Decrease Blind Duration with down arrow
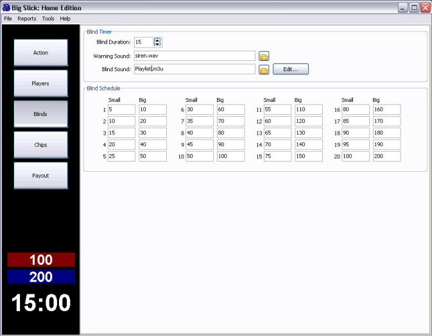432x336 pixels. click(158, 45)
